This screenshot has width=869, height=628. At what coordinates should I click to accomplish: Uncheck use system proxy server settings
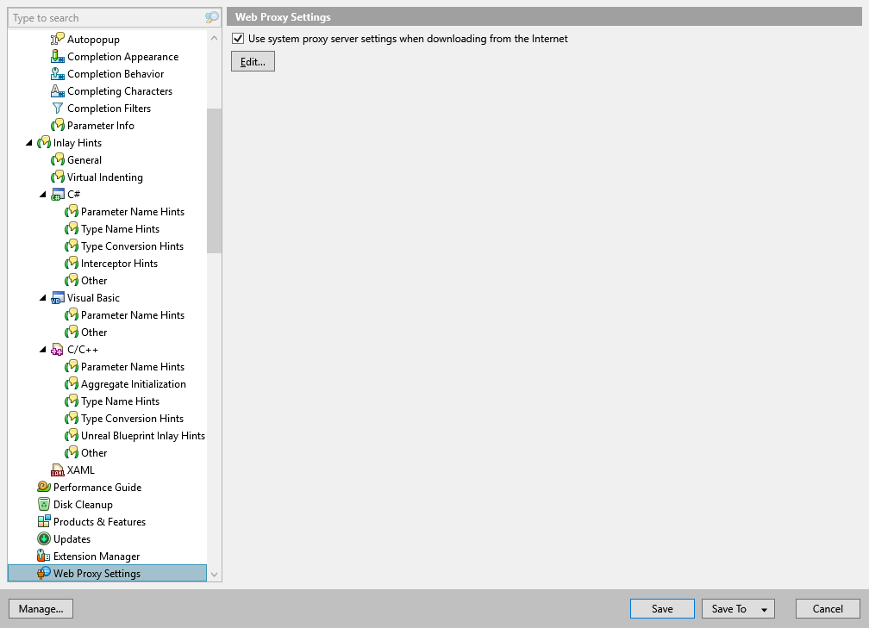point(237,38)
